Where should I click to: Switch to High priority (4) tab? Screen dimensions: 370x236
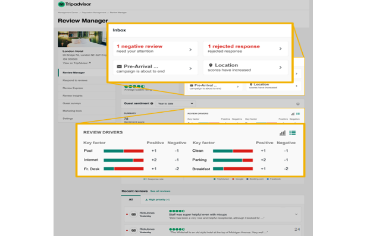158,200
